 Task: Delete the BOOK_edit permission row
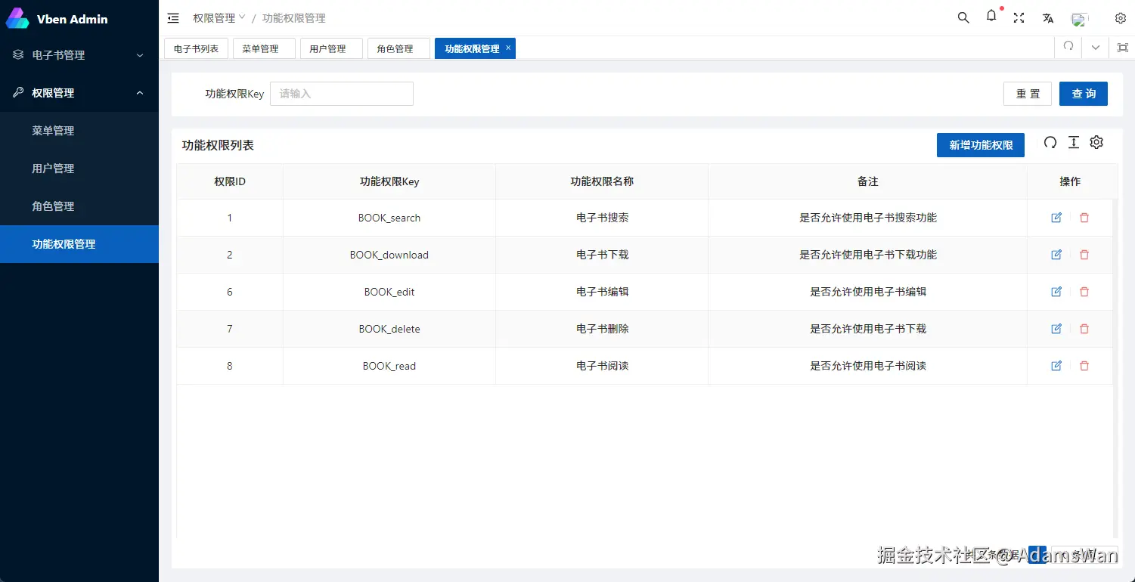[1084, 292]
